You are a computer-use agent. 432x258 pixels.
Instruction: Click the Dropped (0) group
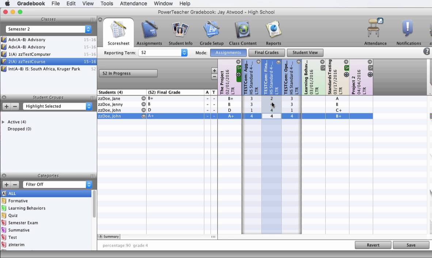(19, 129)
